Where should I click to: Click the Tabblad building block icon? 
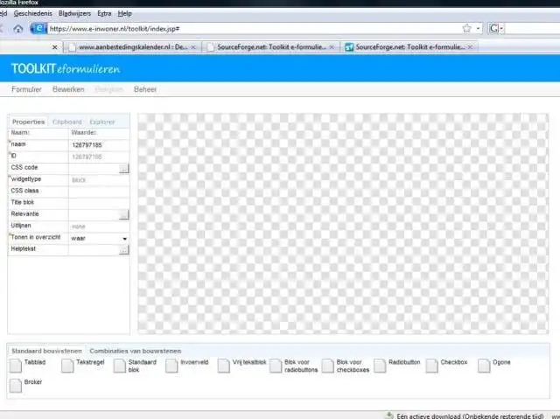click(16, 366)
